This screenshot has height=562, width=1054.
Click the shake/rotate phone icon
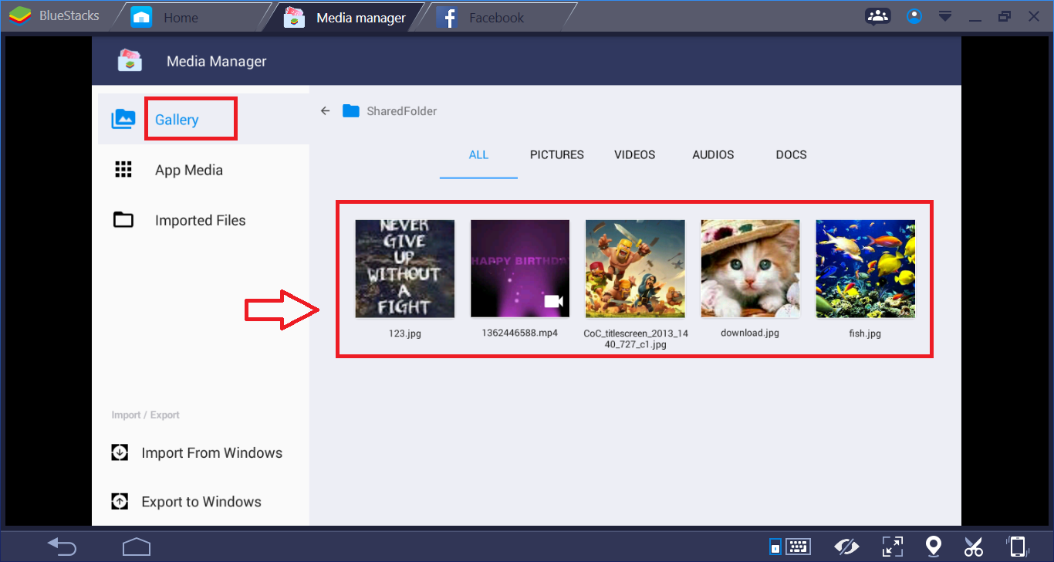click(x=1018, y=547)
